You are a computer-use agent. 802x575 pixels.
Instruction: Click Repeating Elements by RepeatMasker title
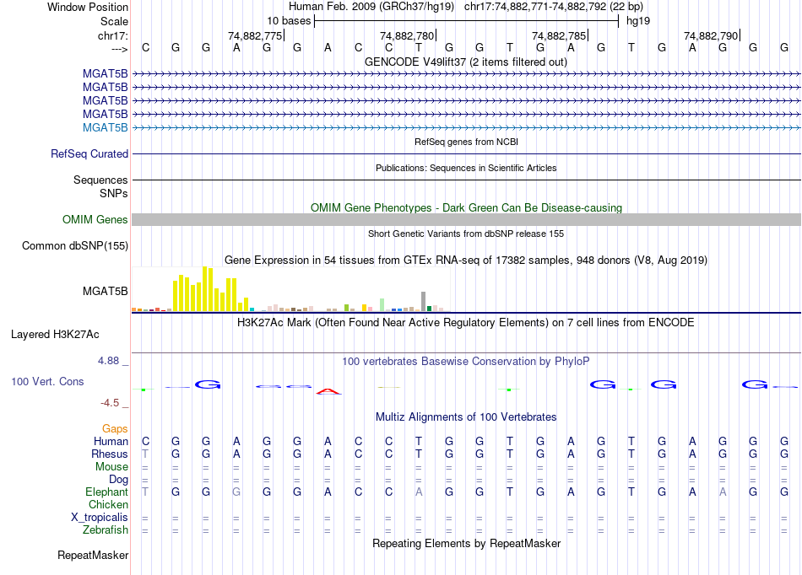[x=466, y=543]
